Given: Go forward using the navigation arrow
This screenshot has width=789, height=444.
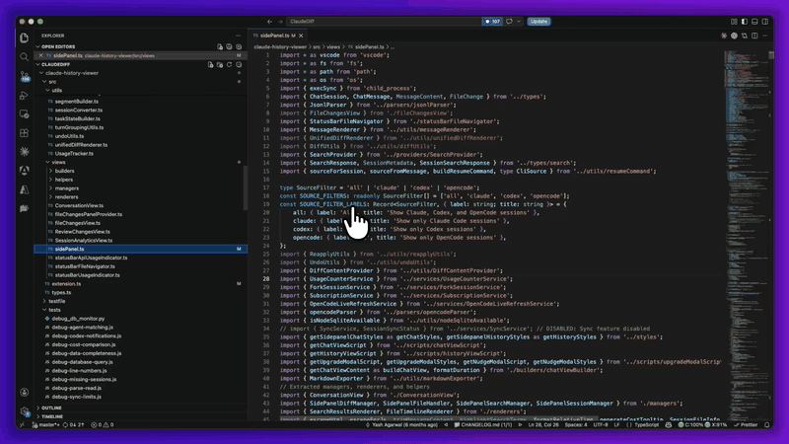Looking at the screenshot, I should [280, 21].
